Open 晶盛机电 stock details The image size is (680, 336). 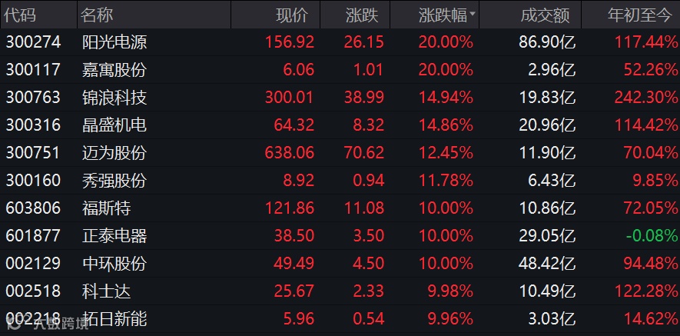[x=340, y=125]
